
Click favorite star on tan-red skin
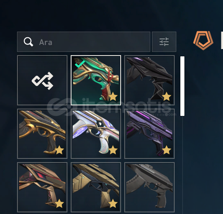[59, 203]
